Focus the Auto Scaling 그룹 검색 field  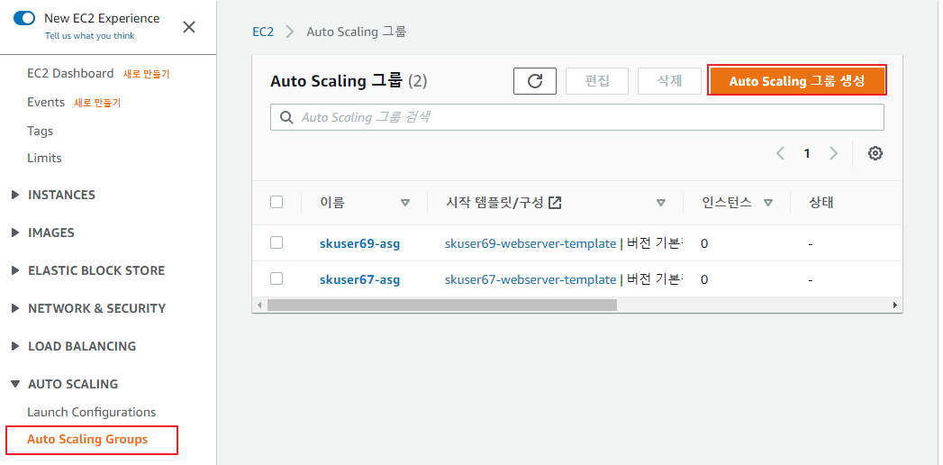tap(577, 117)
